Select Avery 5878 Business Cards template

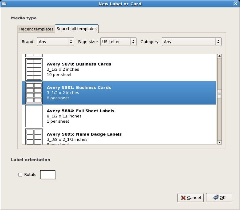click(x=119, y=69)
